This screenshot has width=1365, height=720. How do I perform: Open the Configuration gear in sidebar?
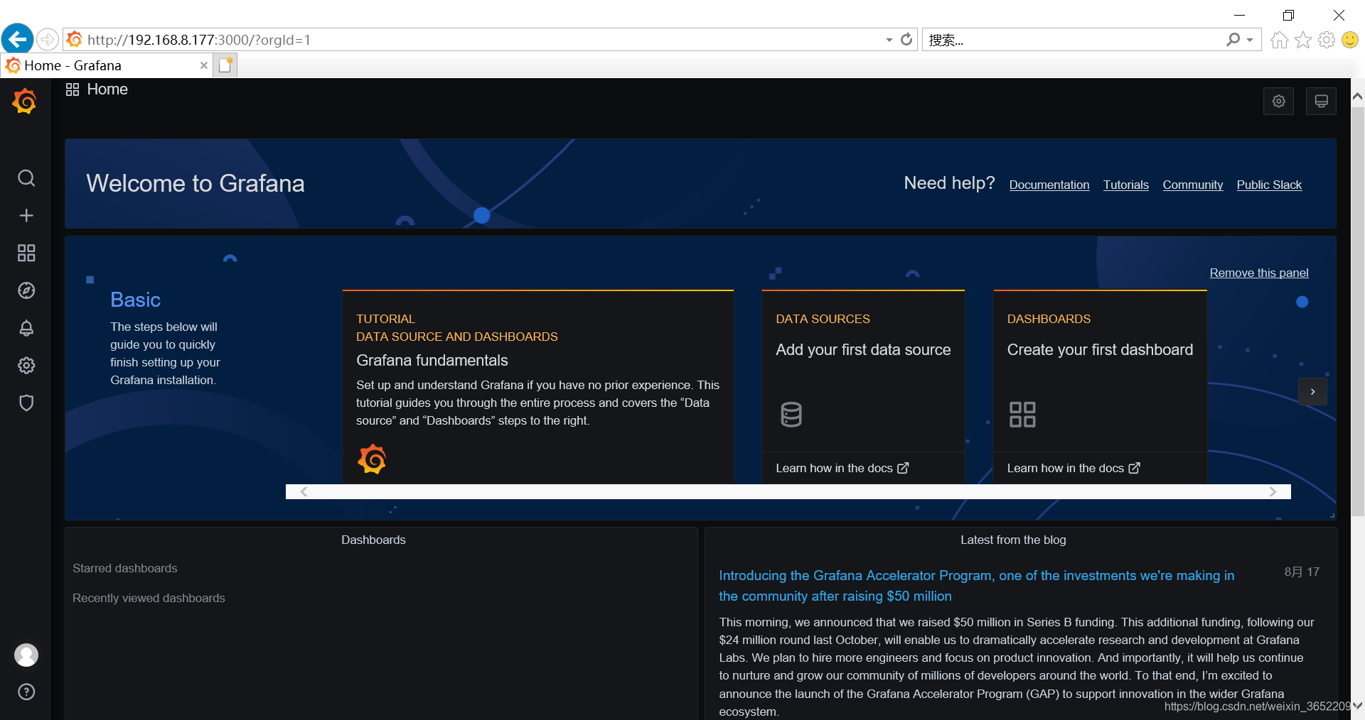click(26, 365)
